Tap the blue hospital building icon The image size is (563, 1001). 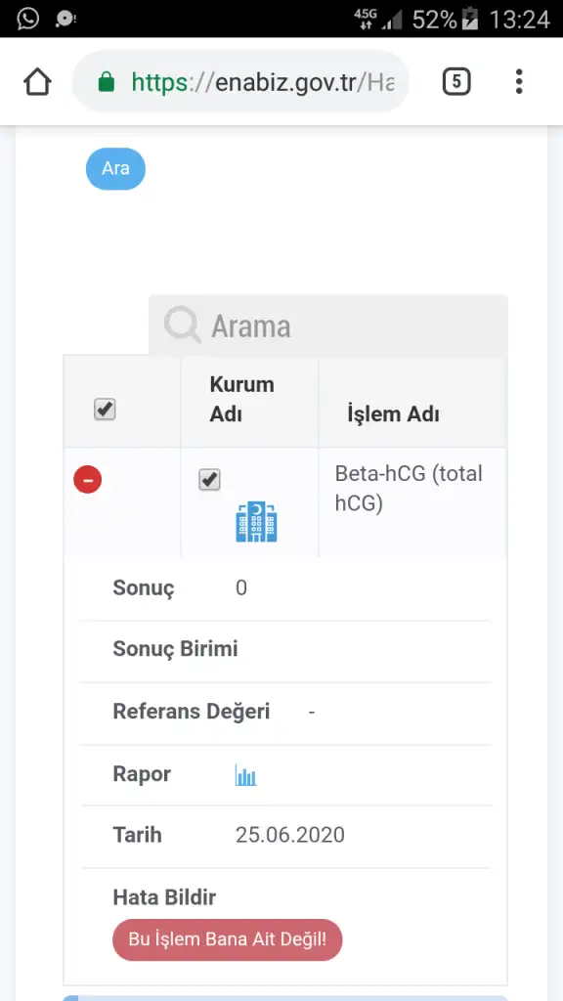coord(256,522)
